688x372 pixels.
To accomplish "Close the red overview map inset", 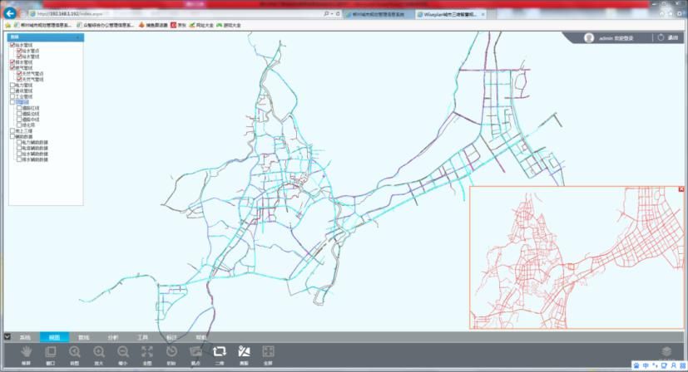I will pos(681,190).
